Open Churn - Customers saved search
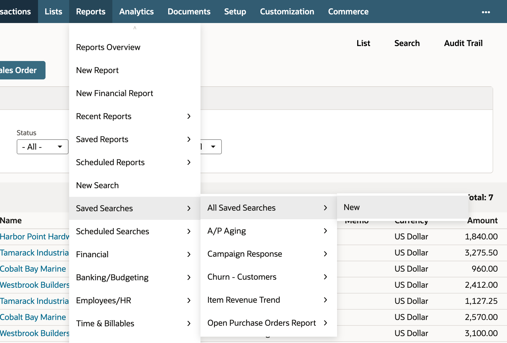This screenshot has width=507, height=343. coord(268,277)
